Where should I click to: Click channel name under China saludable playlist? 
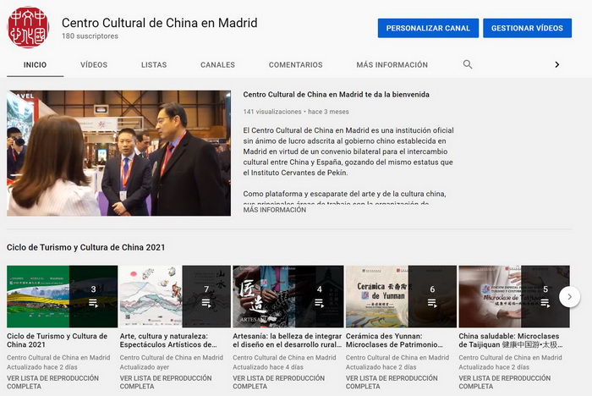pyautogui.click(x=511, y=357)
